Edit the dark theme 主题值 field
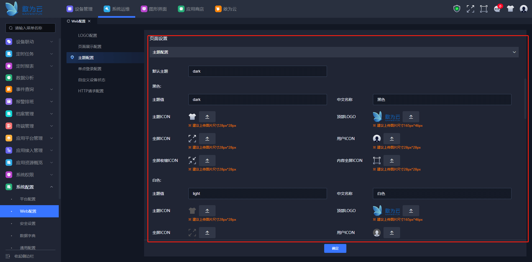532x262 pixels. point(258,100)
